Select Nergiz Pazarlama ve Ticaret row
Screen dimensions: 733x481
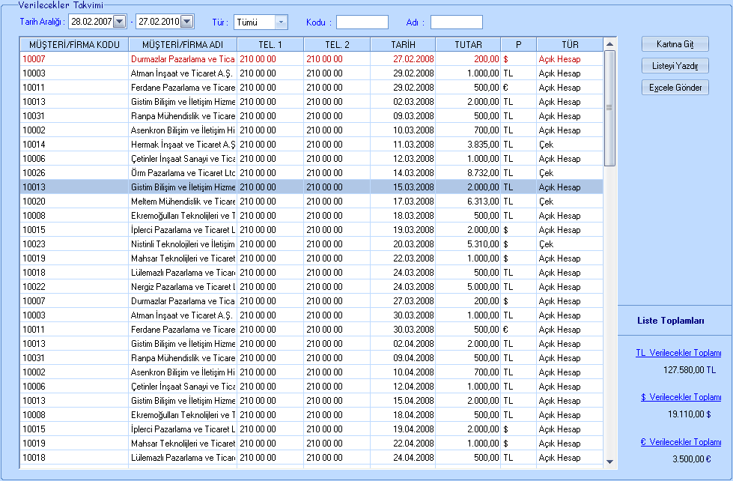point(311,287)
